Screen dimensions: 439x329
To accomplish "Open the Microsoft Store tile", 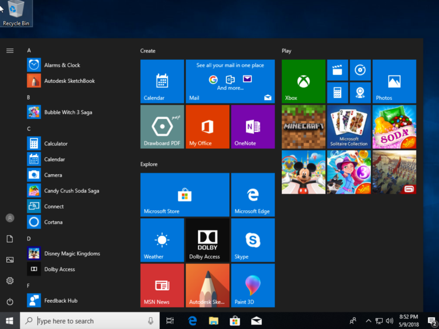I will 185,194.
